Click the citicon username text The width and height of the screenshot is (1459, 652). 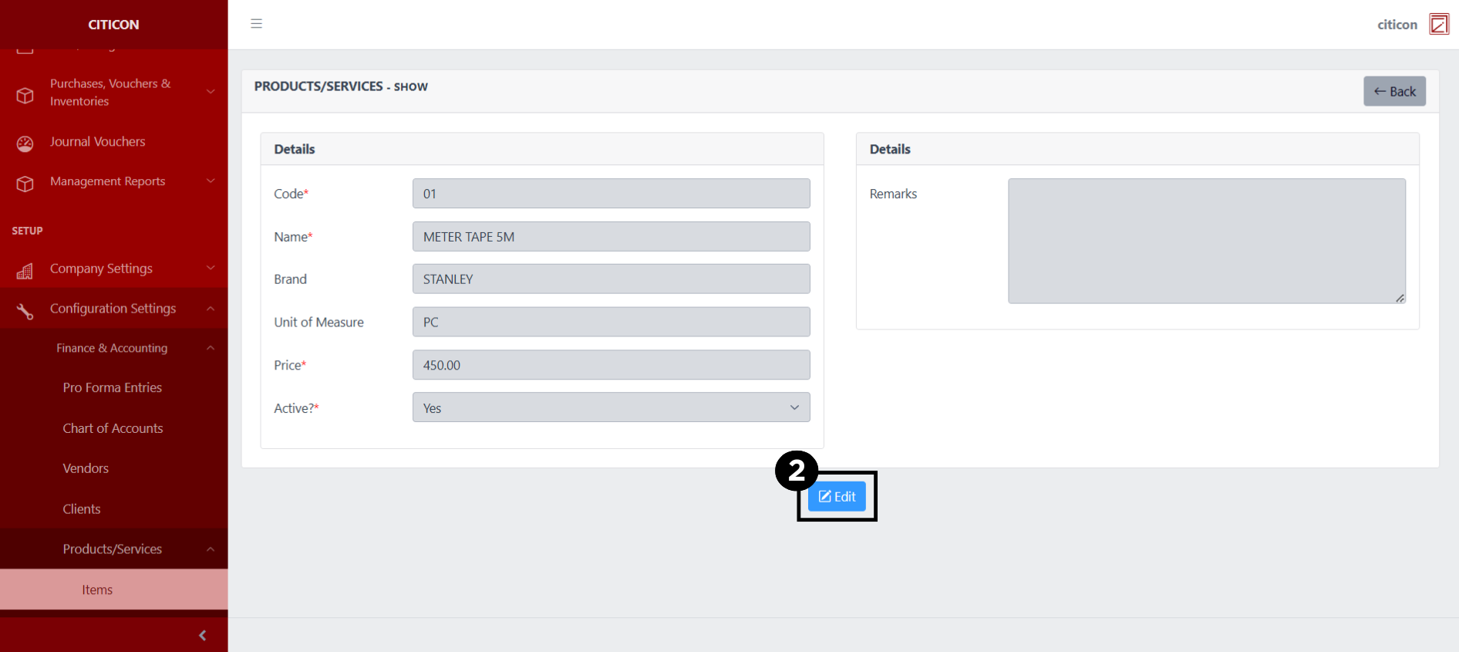point(1397,25)
